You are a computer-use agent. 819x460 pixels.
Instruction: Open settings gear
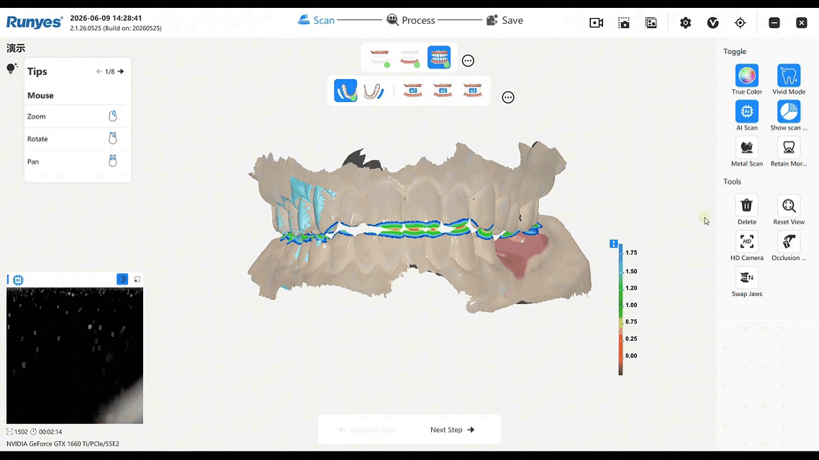click(686, 23)
